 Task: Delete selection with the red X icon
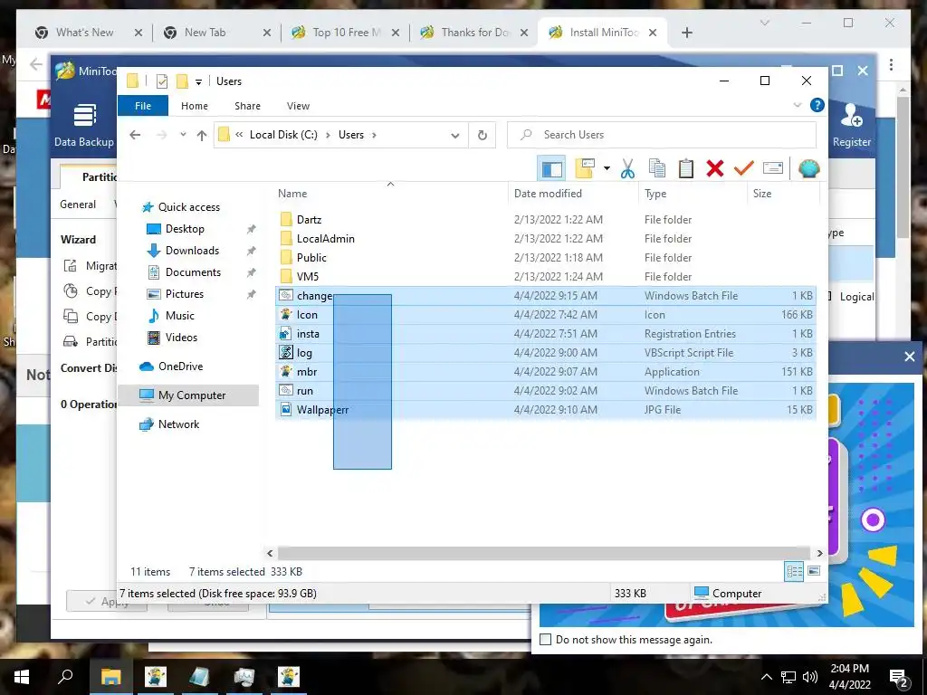(715, 169)
